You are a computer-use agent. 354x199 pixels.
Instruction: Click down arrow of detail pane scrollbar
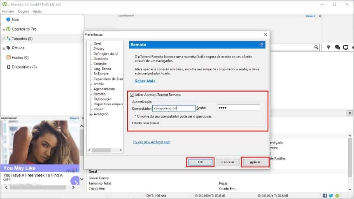coord(350,190)
